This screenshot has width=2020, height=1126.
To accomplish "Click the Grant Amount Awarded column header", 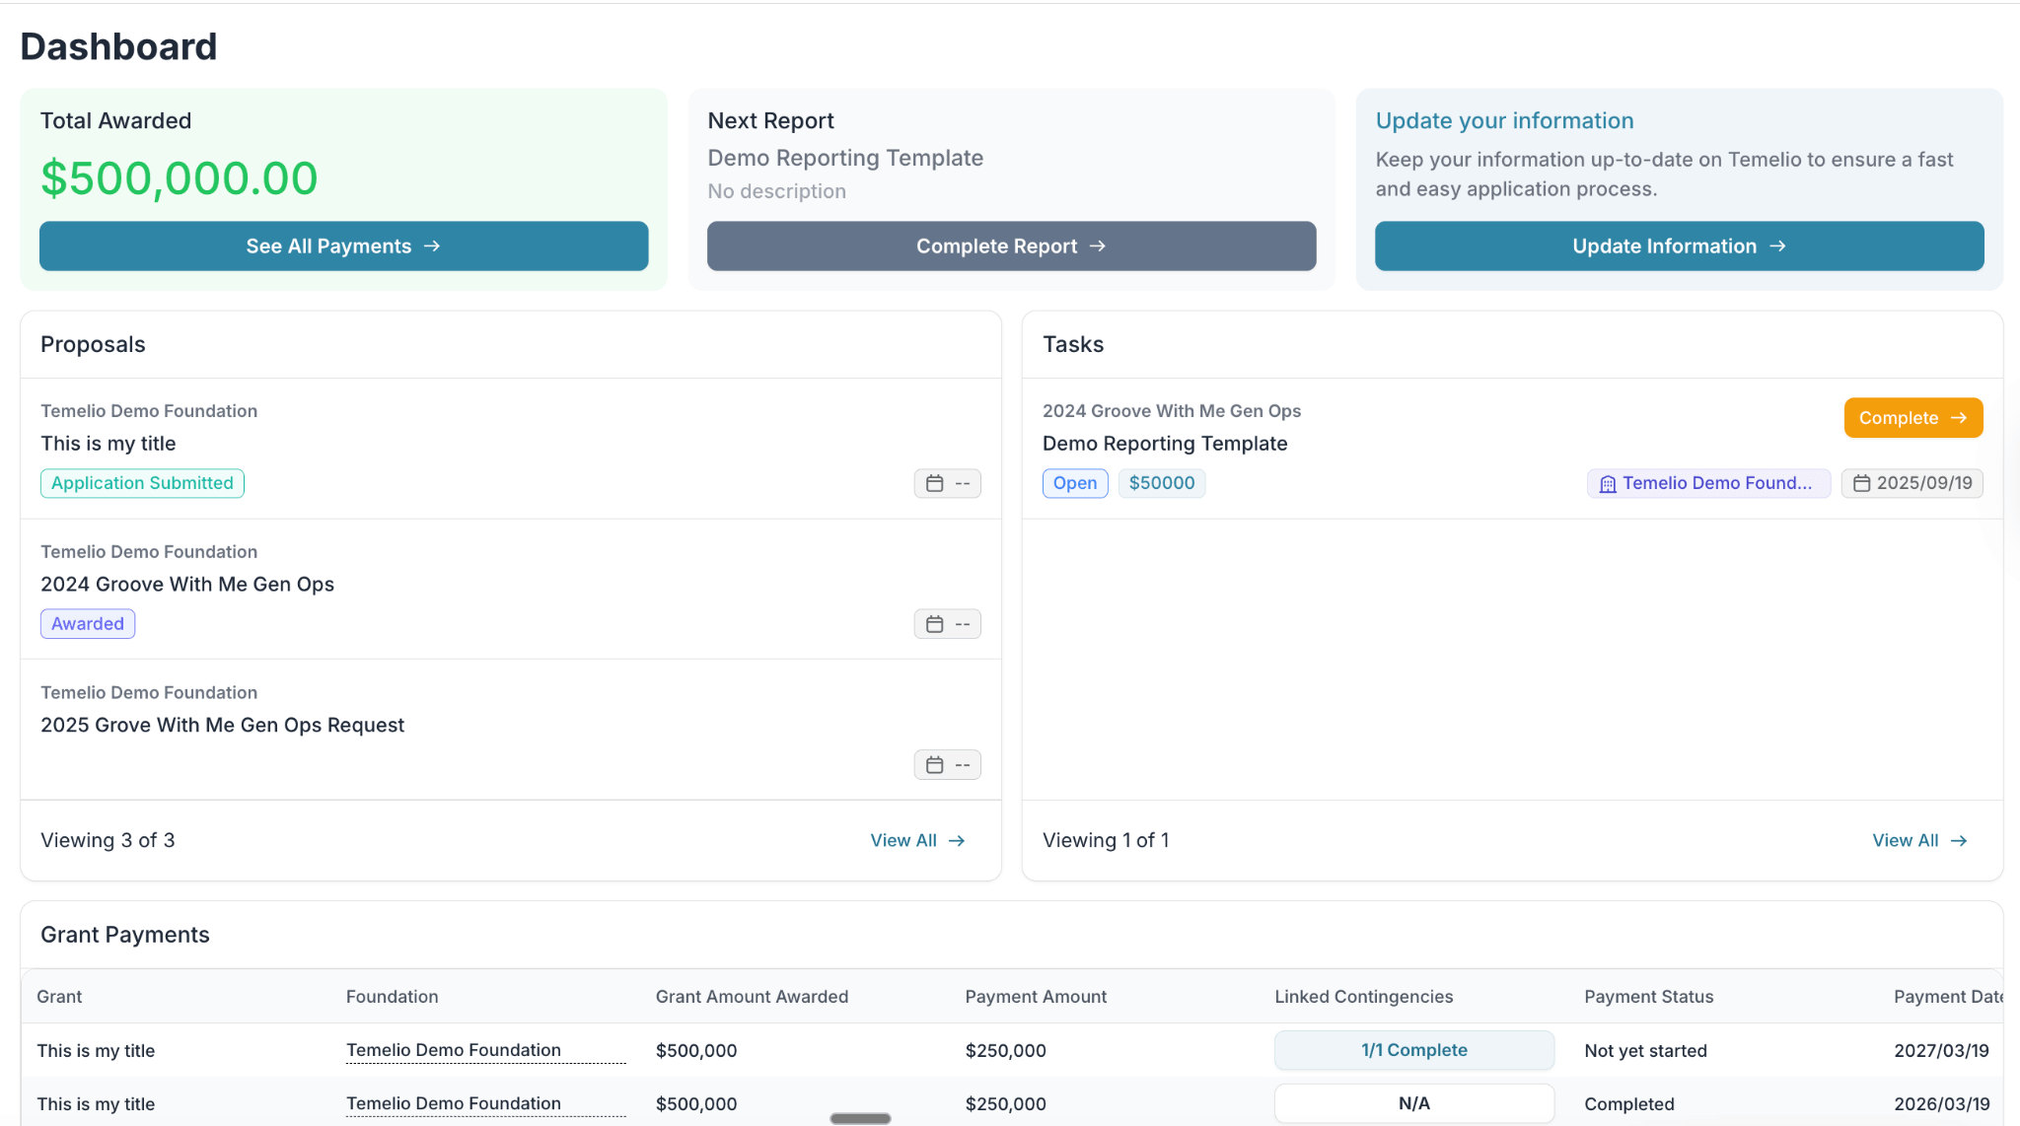I will (752, 997).
